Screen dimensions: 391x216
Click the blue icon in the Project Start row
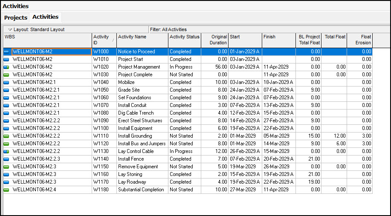pos(6,60)
